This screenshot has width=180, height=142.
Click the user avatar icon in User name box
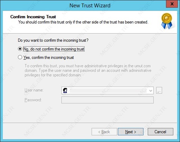tap(65, 90)
